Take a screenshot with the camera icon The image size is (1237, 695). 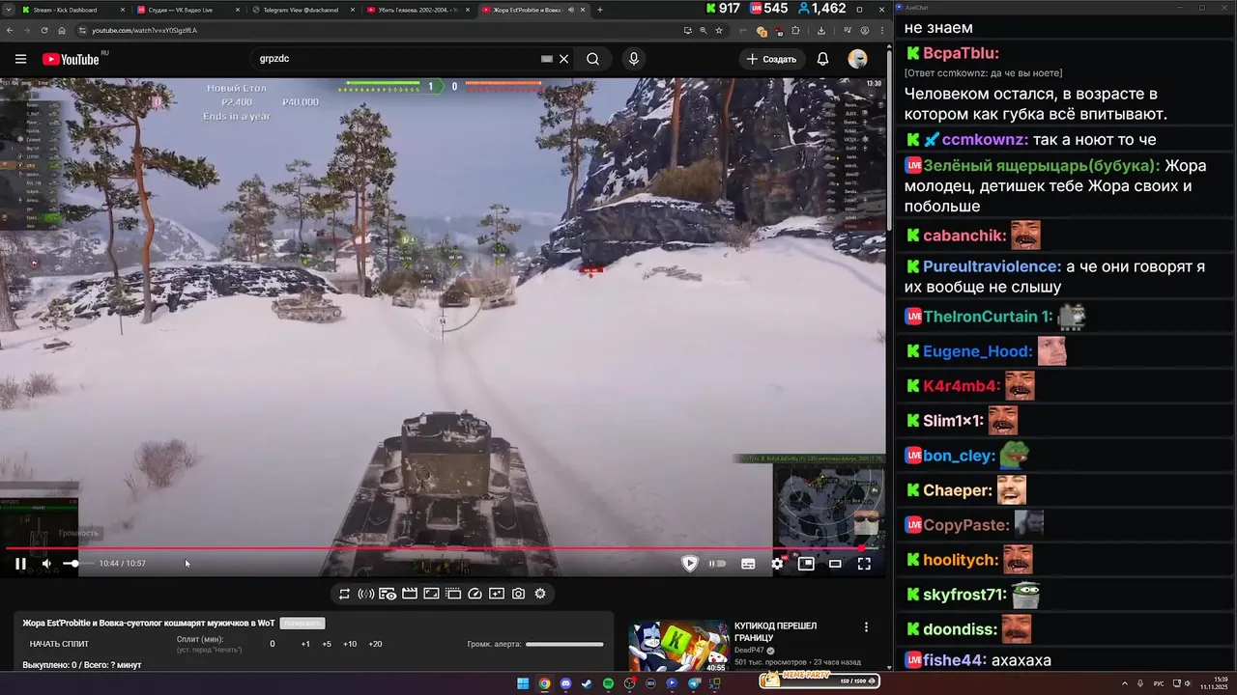(x=519, y=594)
